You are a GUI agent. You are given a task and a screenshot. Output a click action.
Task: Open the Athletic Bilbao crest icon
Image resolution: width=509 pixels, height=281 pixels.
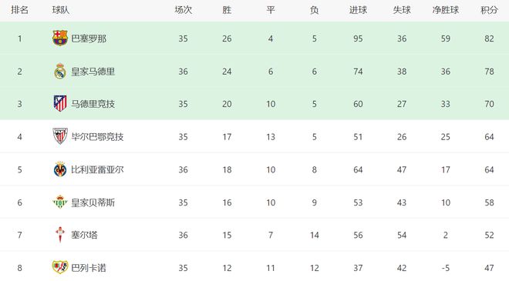click(x=60, y=136)
